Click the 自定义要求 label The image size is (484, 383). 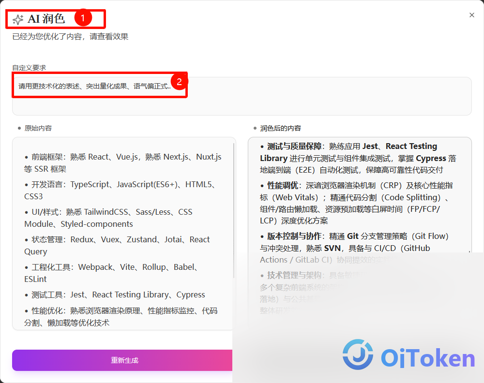pos(30,68)
